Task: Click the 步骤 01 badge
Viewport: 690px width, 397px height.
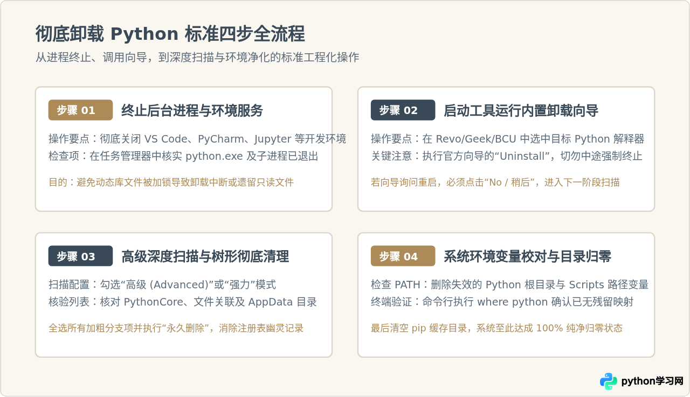Action: (80, 110)
